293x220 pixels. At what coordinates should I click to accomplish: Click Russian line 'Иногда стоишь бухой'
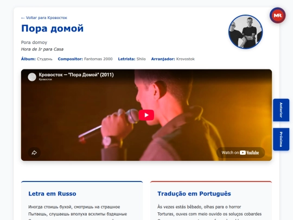point(74,207)
